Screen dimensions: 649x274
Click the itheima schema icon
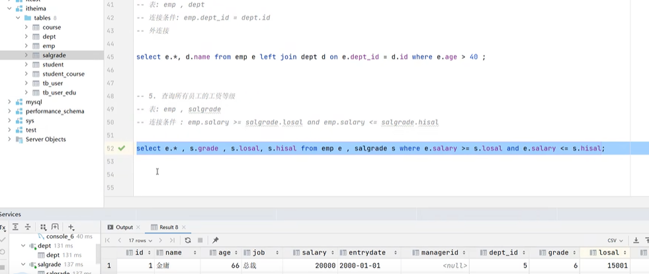(x=19, y=9)
